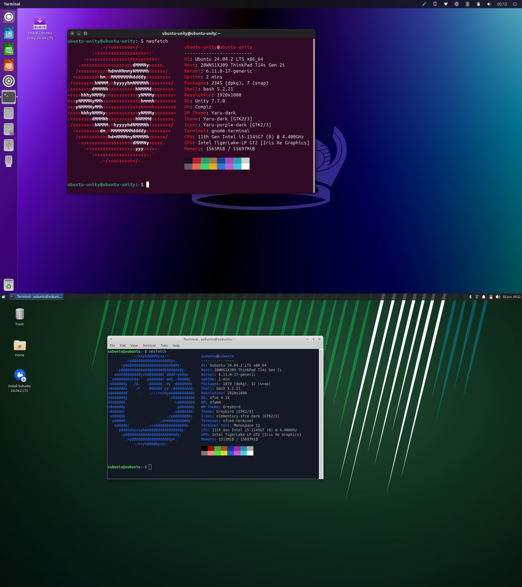
Task: Click 'Kernel: 6.11.0-17-generic' line in Unity terminal
Action: (x=218, y=71)
